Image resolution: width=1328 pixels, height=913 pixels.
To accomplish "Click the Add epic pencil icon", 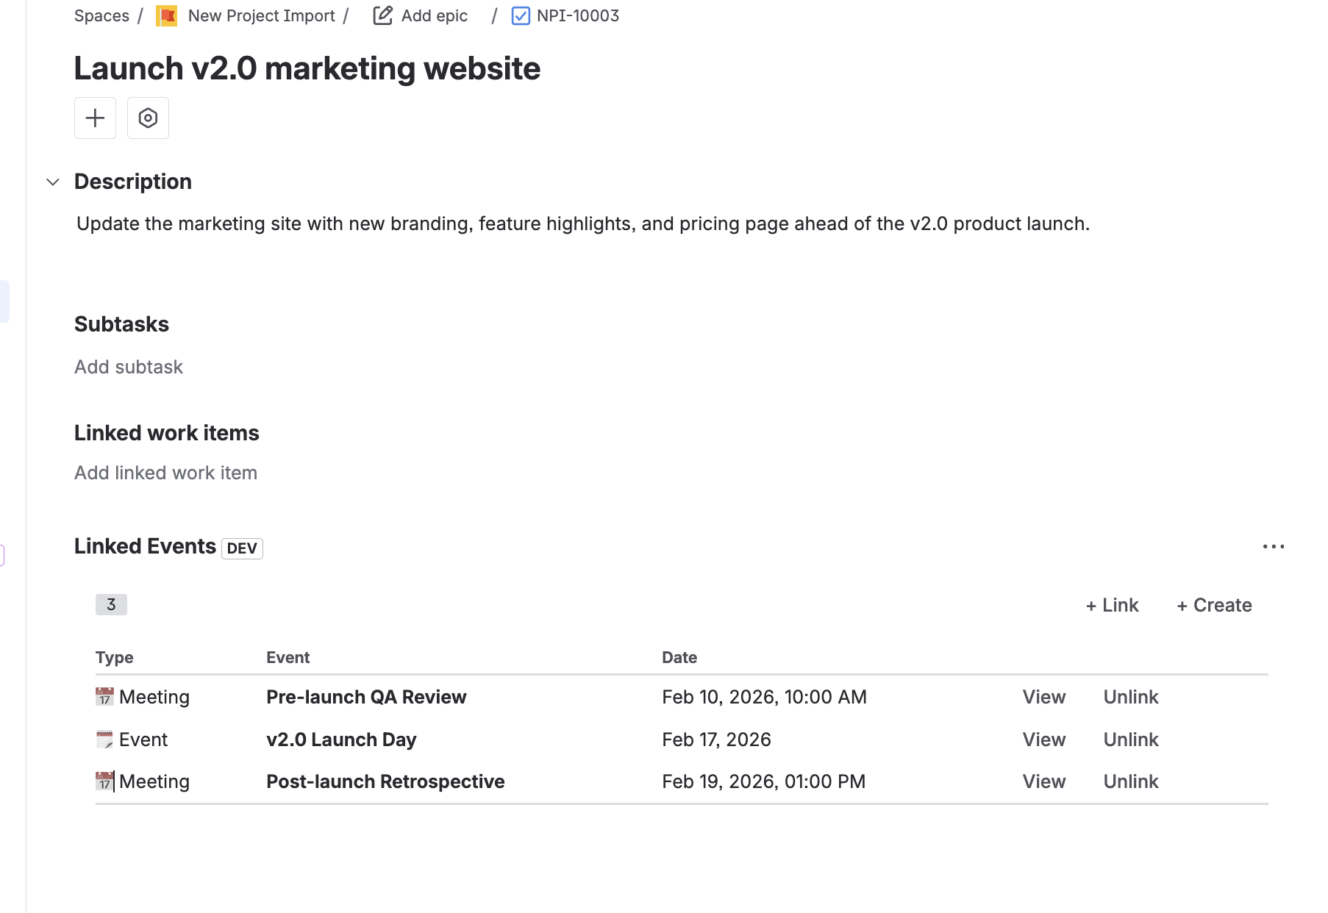I will [x=382, y=15].
